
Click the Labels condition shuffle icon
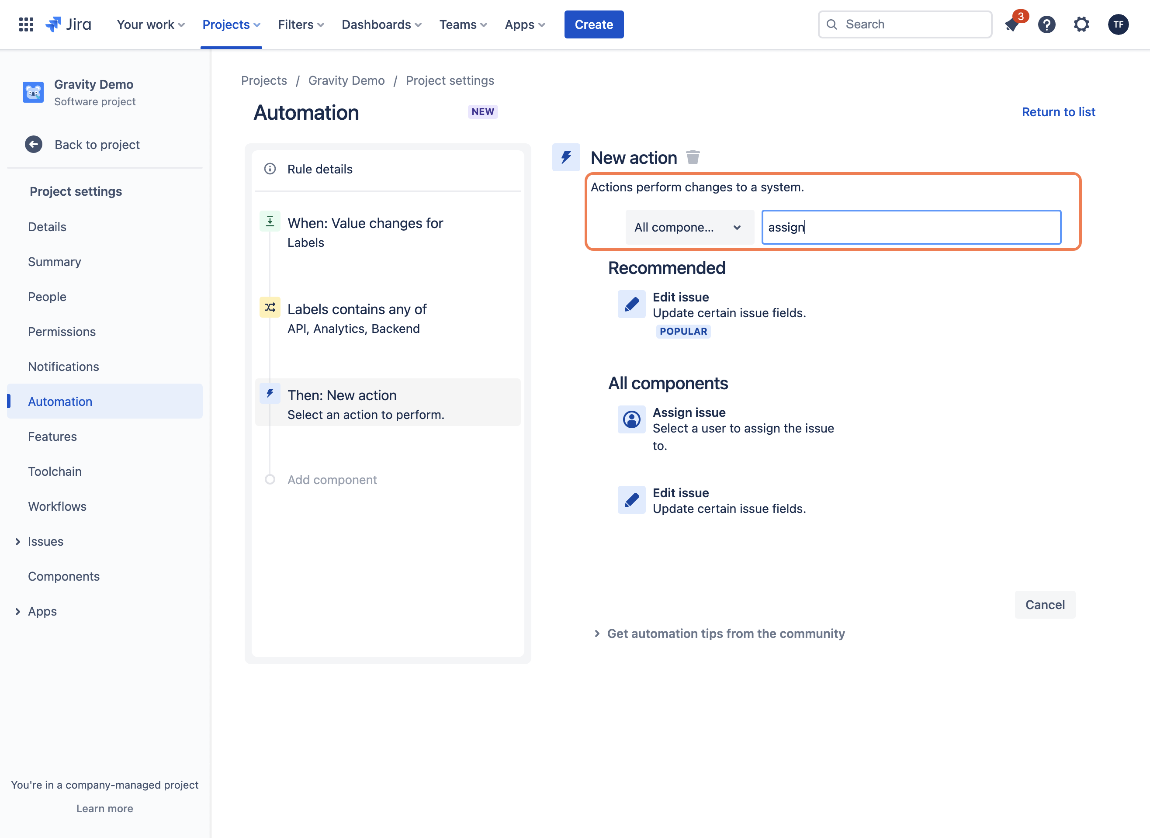coord(270,308)
